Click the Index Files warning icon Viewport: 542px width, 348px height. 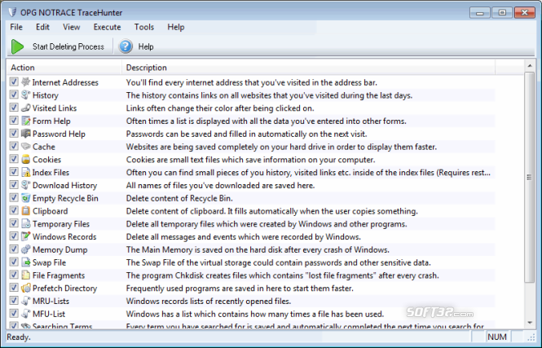pos(26,172)
